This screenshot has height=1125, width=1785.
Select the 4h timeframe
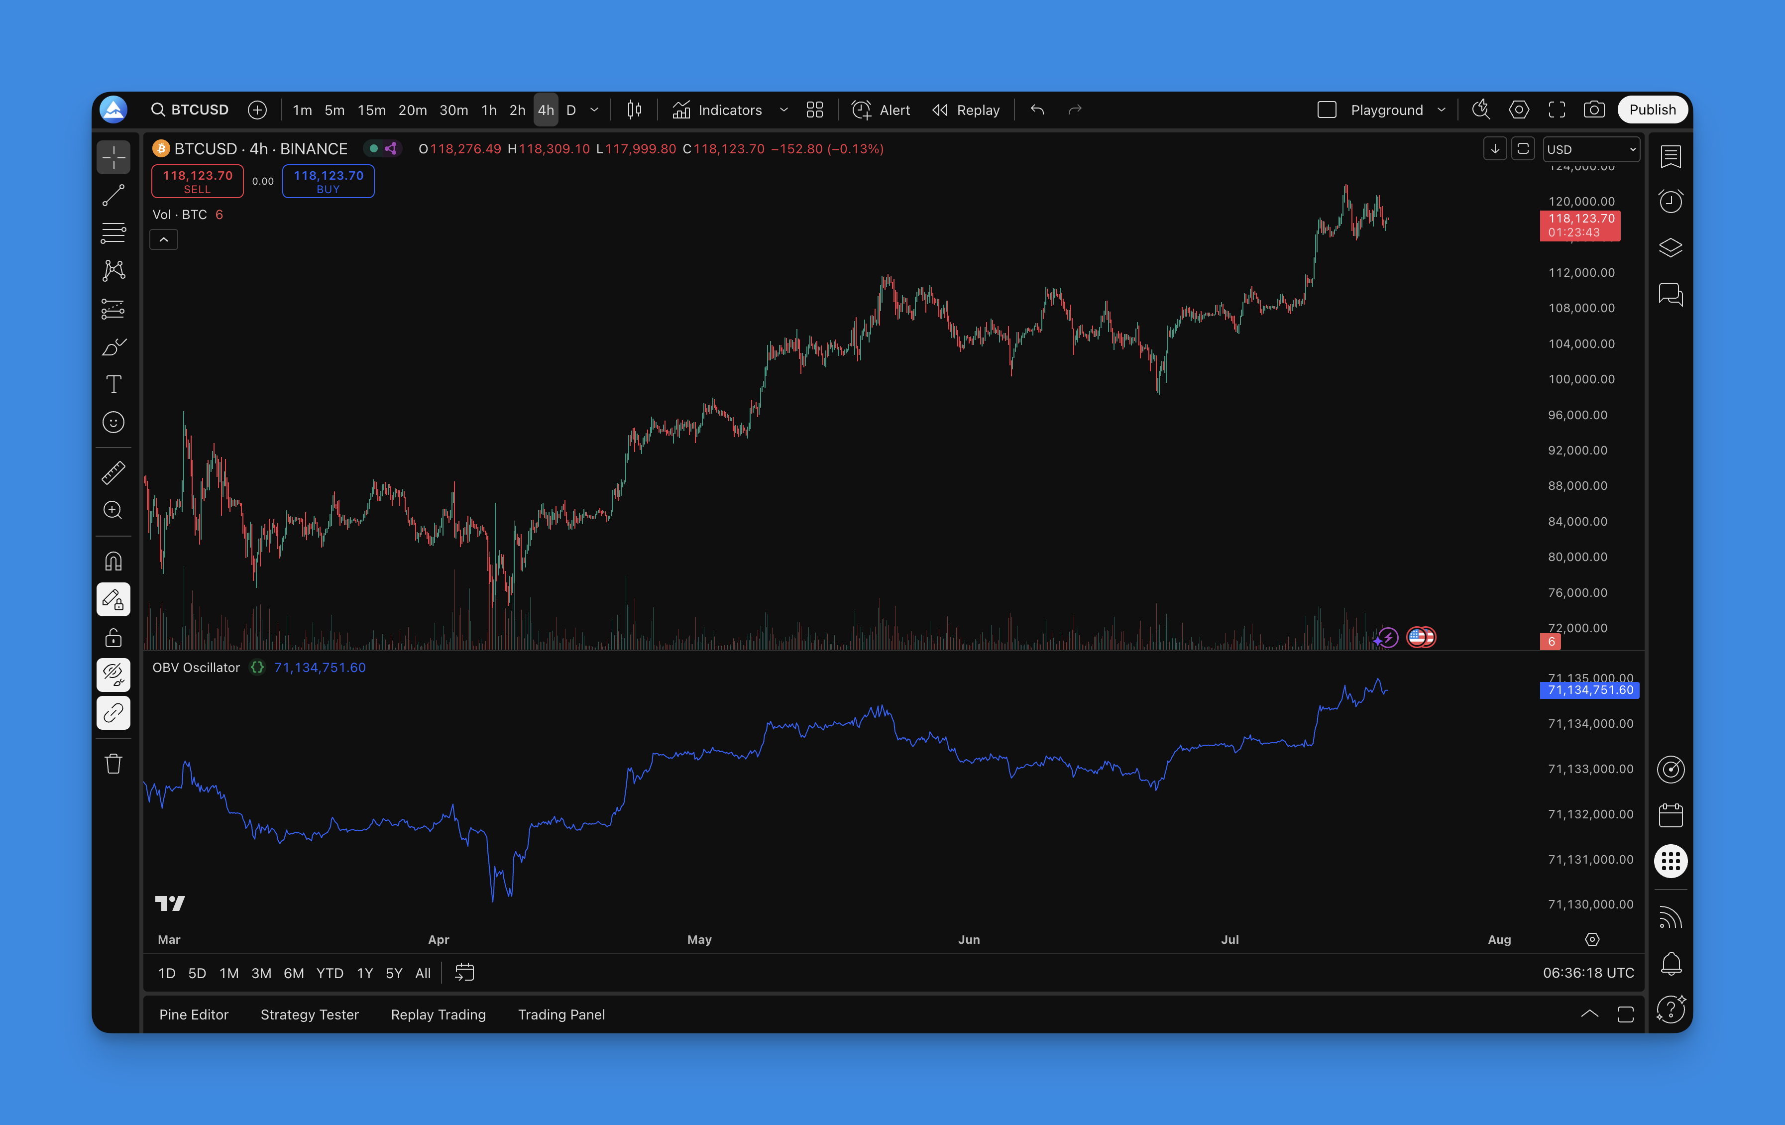[546, 110]
